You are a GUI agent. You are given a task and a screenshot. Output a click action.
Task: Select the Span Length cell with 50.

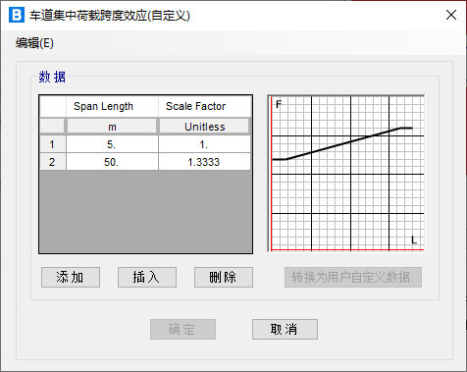112,162
